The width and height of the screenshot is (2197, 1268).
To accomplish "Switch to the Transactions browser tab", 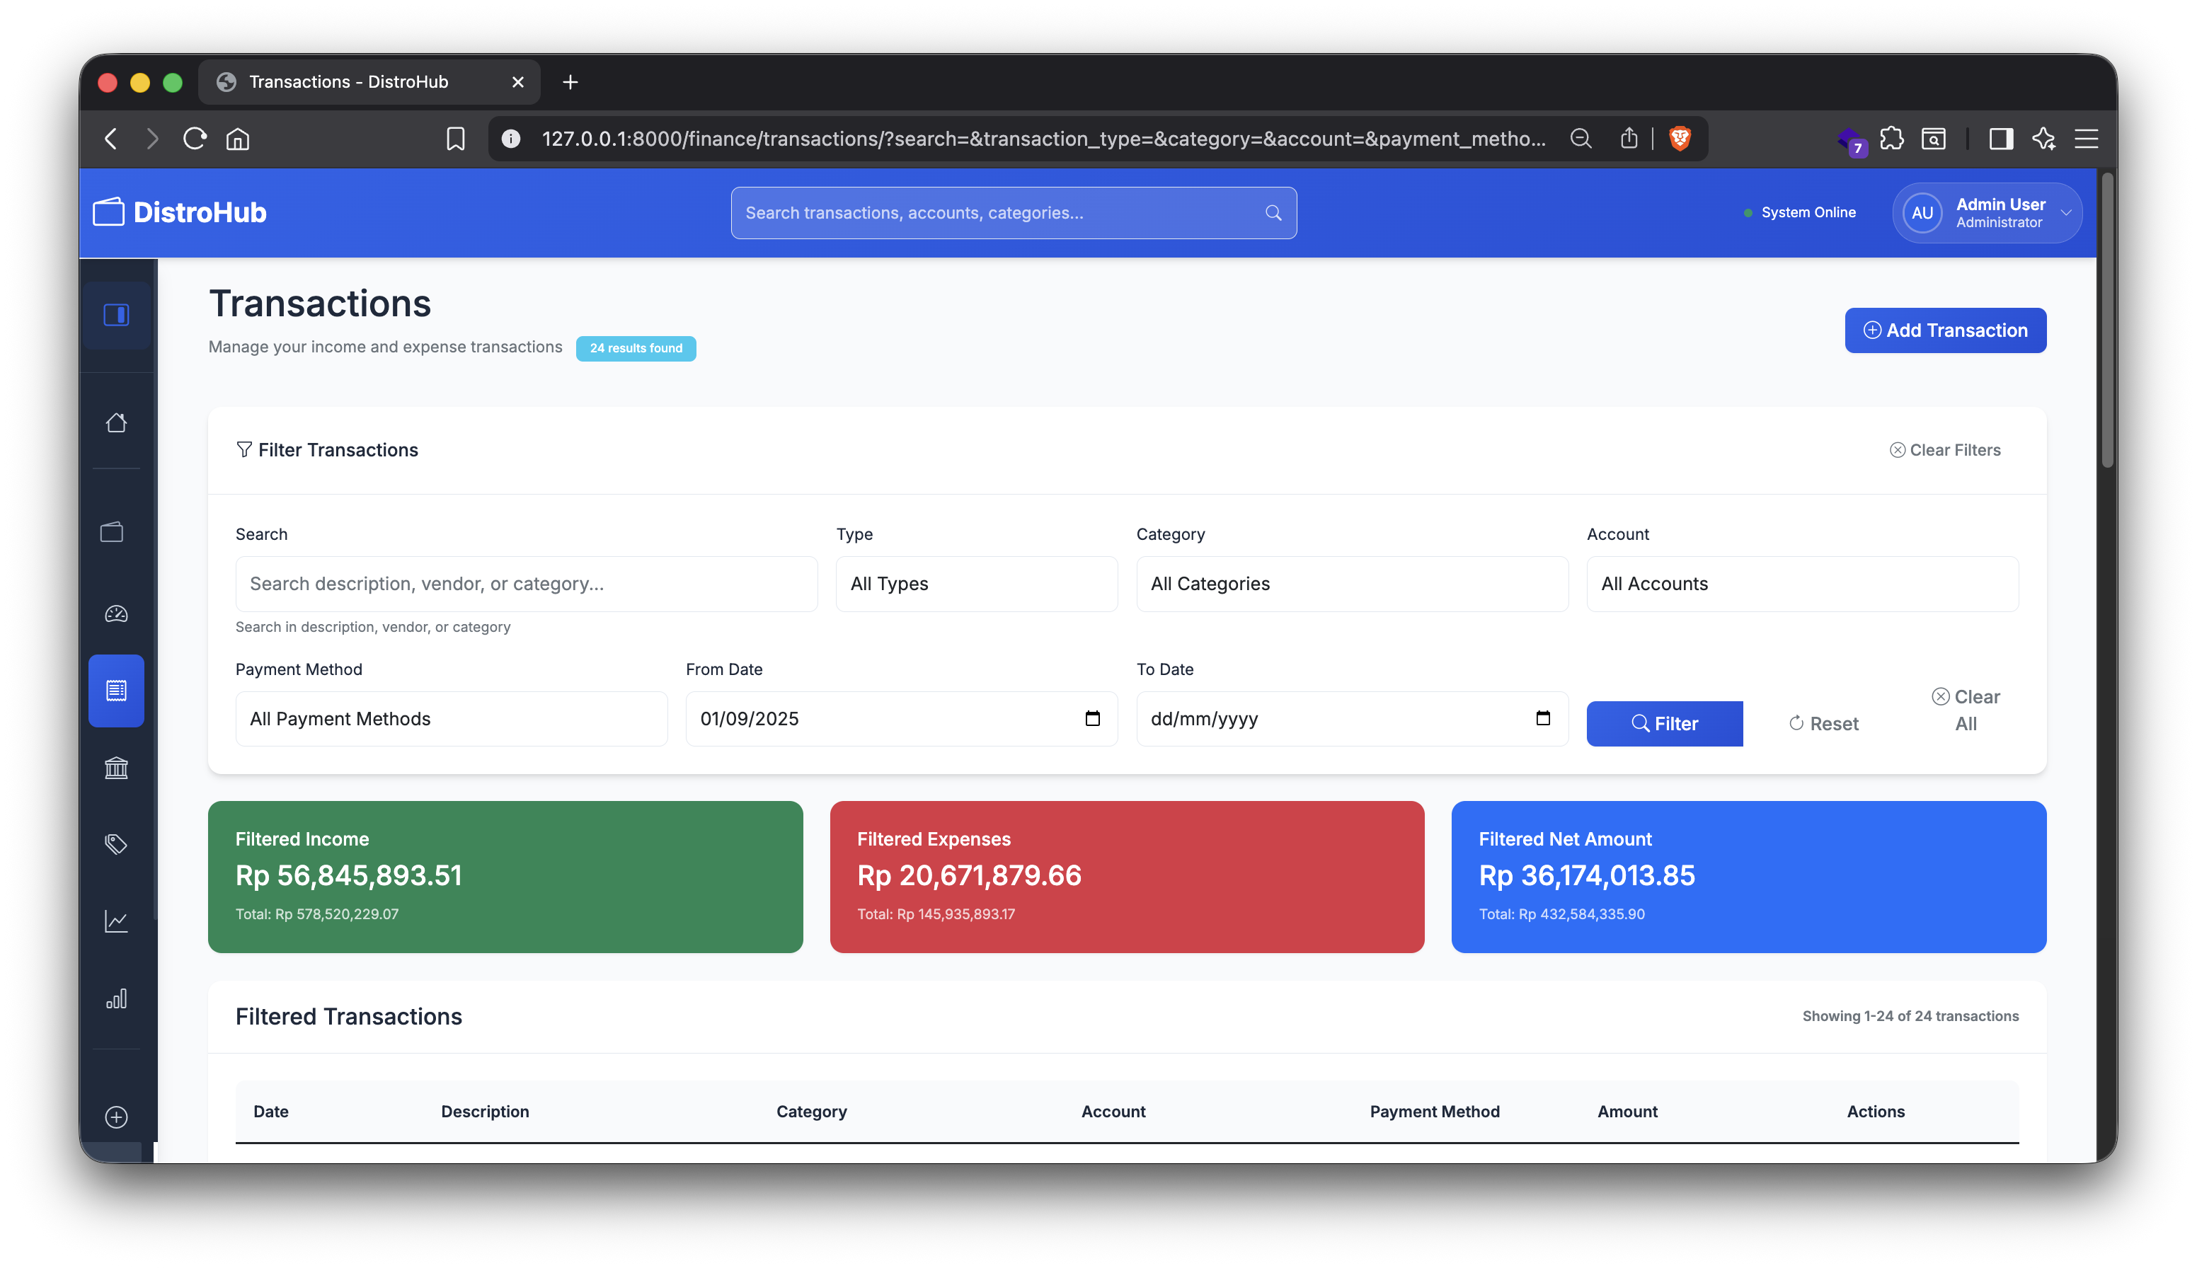I will tap(348, 81).
